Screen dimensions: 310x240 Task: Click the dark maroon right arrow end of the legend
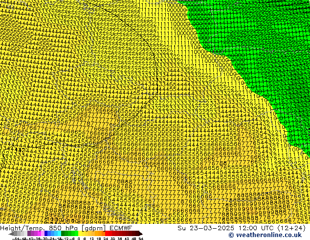click(141, 234)
